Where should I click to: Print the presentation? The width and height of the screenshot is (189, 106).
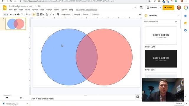tap(18, 14)
